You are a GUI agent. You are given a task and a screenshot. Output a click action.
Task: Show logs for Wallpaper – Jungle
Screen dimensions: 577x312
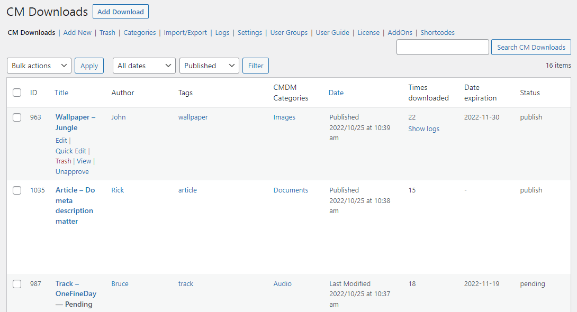423,129
